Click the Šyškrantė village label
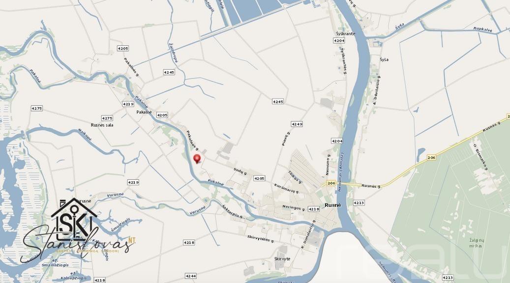The height and width of the screenshot is (283, 510). tap(345, 34)
